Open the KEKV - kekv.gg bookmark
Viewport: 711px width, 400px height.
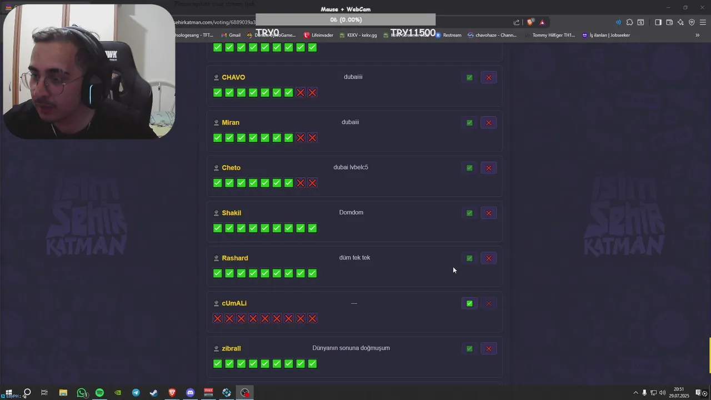(358, 35)
